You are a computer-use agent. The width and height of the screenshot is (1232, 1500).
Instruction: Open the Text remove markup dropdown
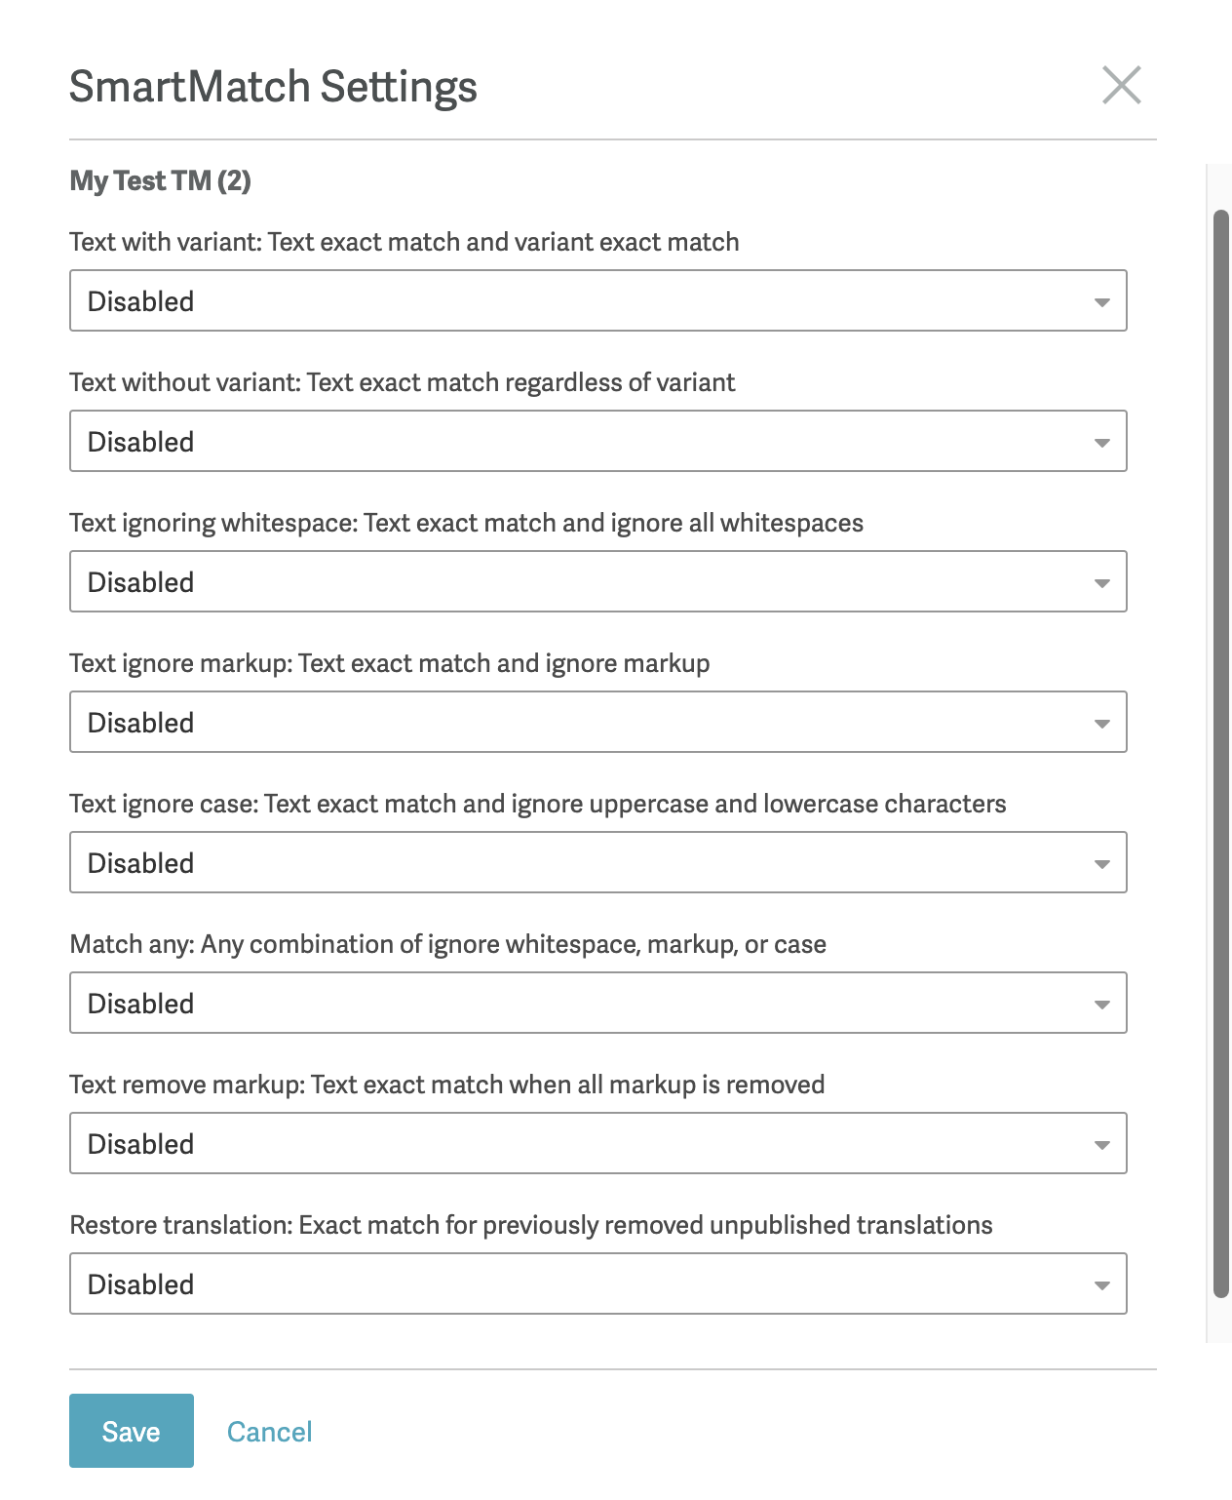click(598, 1143)
